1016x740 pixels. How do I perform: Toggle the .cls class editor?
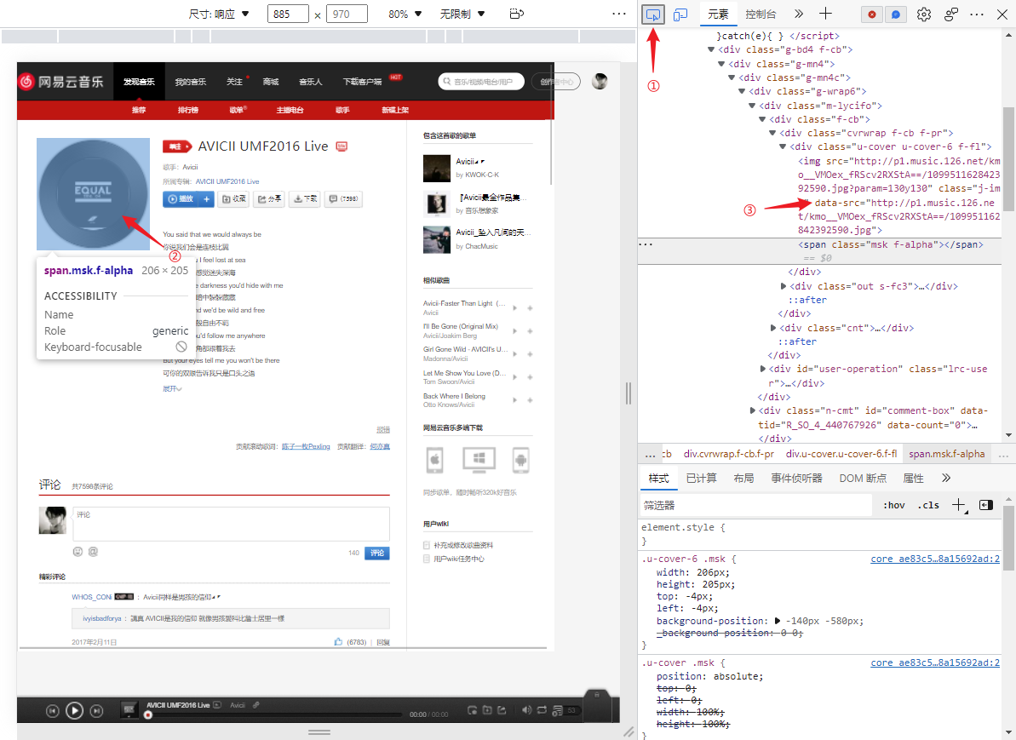(x=928, y=505)
